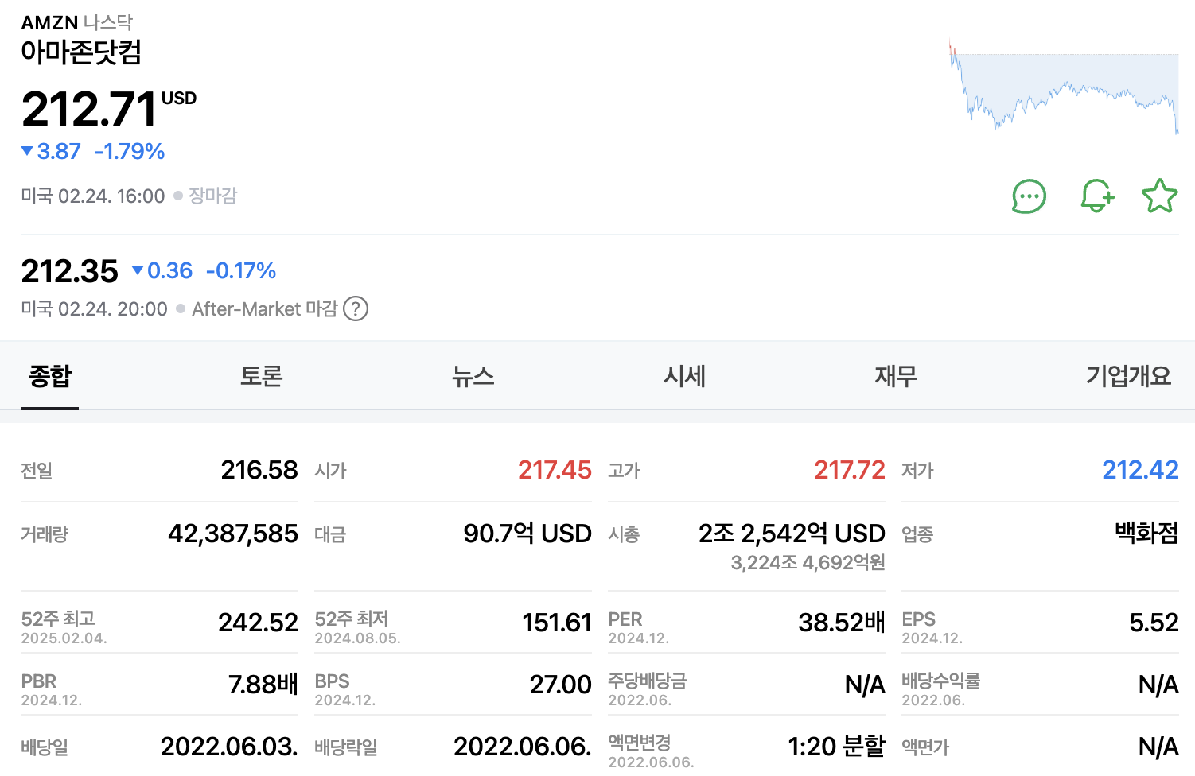Click the 업종 value 백화점
Image resolution: width=1195 pixels, height=776 pixels.
pos(1146,533)
